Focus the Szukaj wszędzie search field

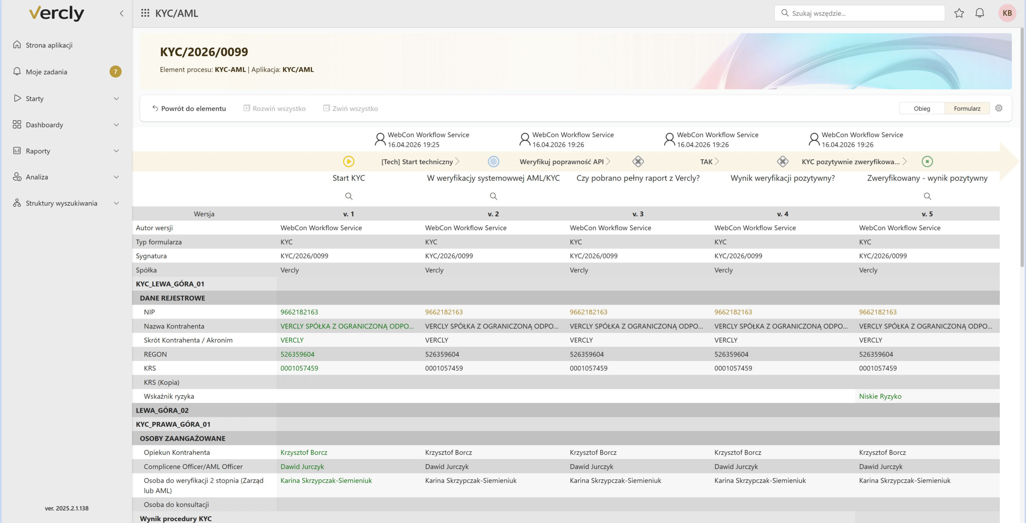point(860,13)
